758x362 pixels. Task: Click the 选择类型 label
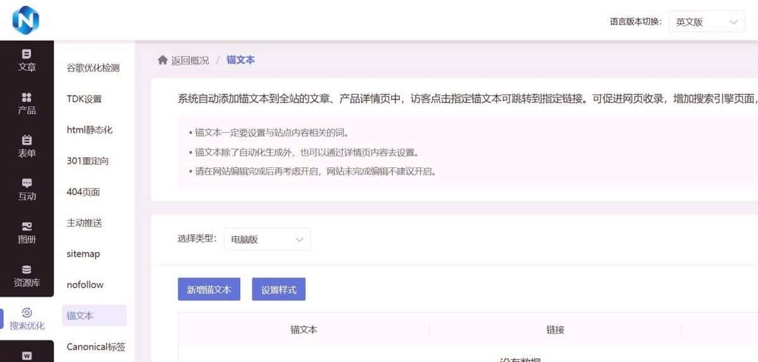point(197,239)
